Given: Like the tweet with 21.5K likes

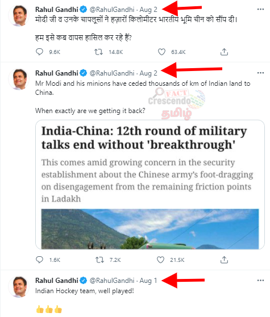Looking at the screenshot, I should [x=161, y=260].
